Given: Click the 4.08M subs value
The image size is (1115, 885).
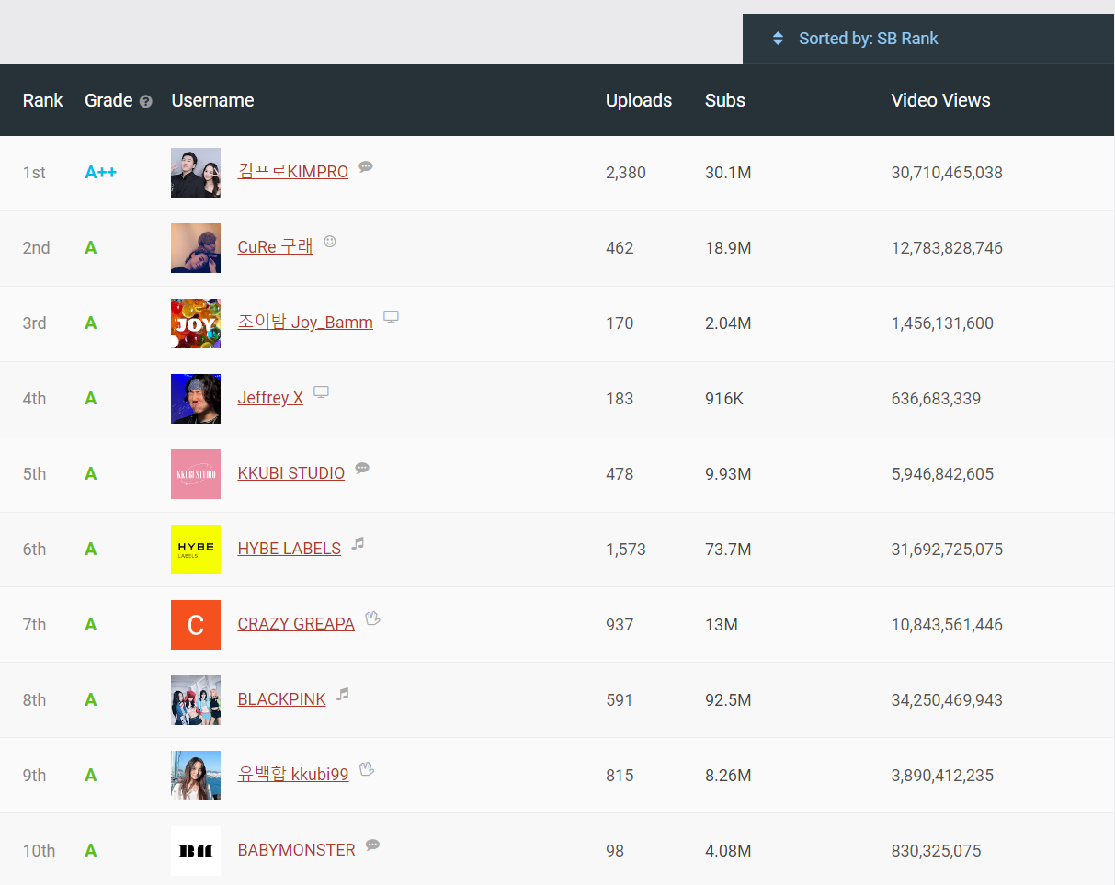Looking at the screenshot, I should 728,851.
